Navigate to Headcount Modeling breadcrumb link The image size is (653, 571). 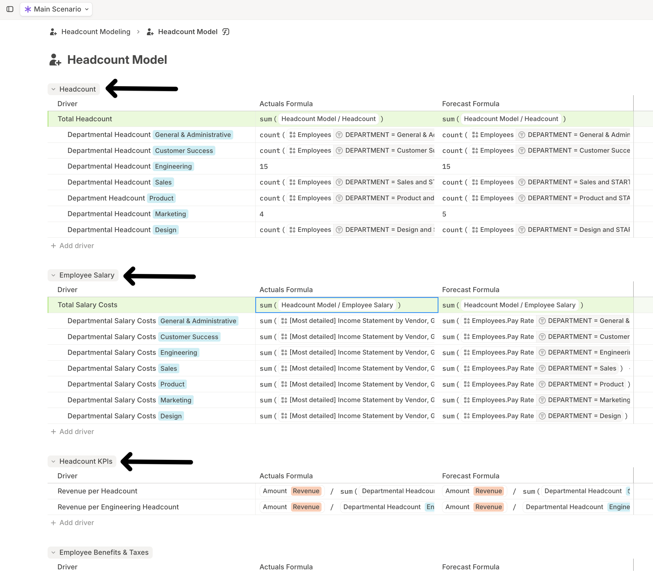tap(96, 32)
